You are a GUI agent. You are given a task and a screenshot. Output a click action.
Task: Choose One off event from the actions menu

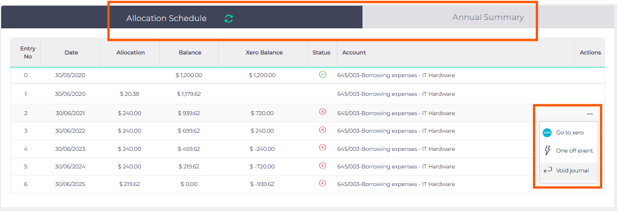tap(569, 150)
